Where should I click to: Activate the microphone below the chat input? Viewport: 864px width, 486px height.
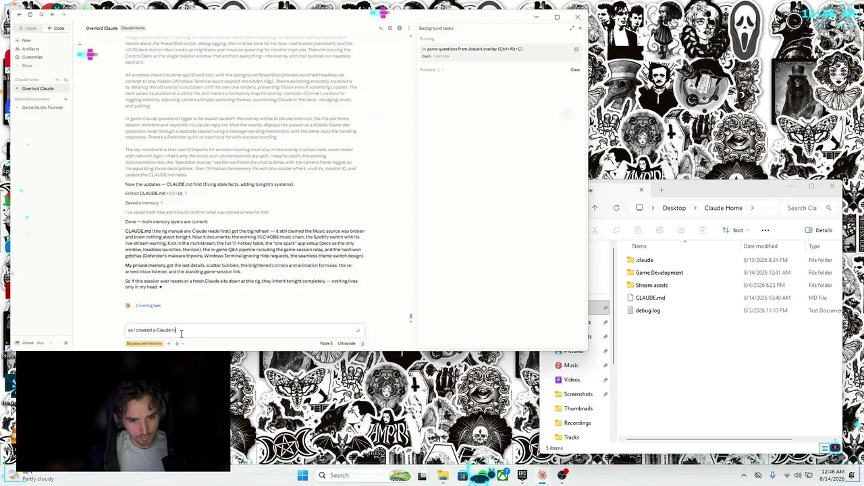pos(177,344)
